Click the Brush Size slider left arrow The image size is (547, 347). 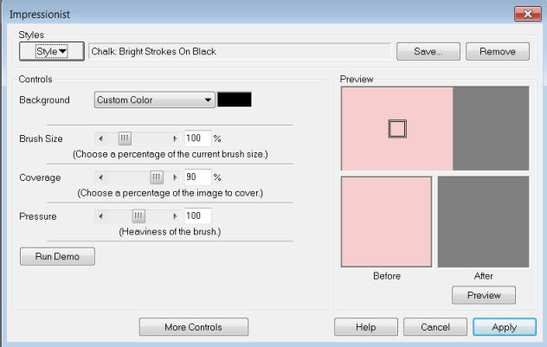[100, 138]
